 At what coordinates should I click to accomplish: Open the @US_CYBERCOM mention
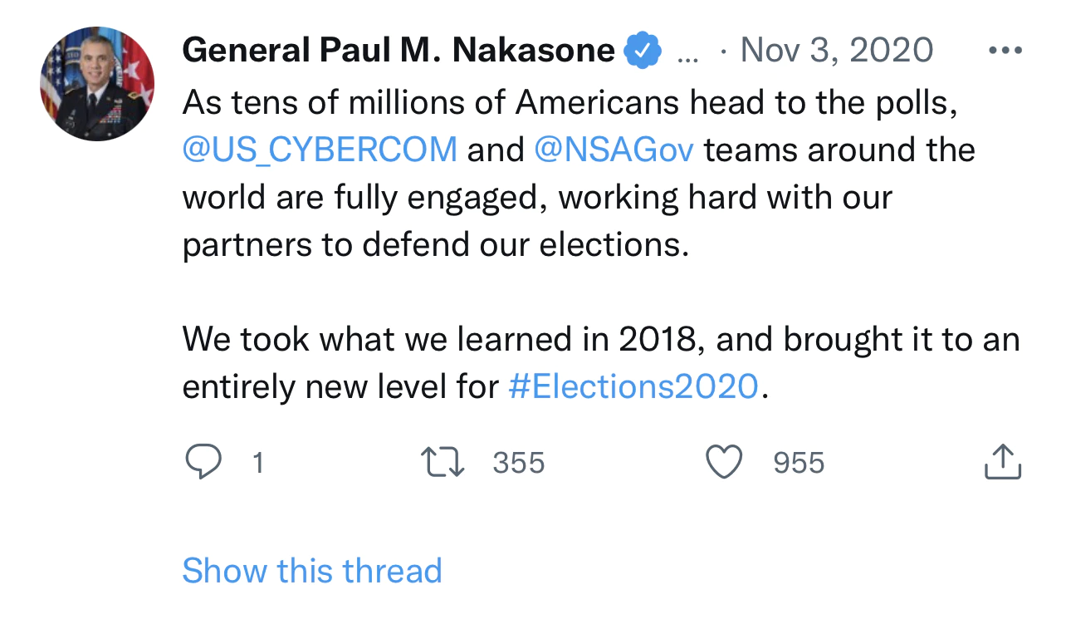coord(320,150)
